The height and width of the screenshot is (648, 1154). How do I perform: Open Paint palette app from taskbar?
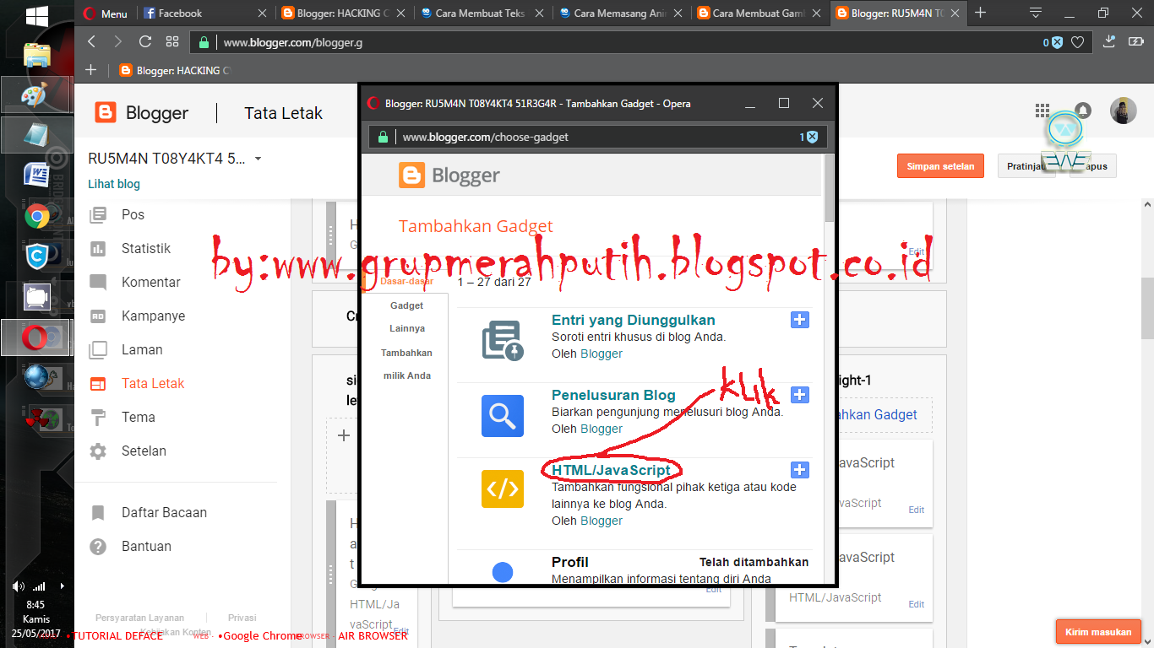(34, 95)
